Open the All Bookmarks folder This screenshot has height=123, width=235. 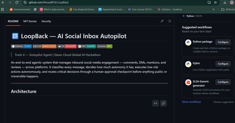[228, 9]
